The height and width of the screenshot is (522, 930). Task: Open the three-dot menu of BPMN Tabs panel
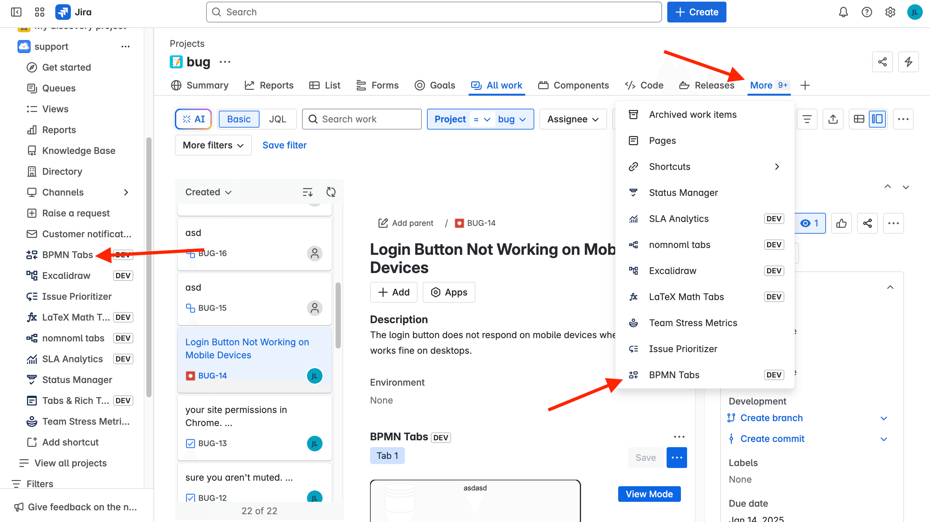point(679,437)
